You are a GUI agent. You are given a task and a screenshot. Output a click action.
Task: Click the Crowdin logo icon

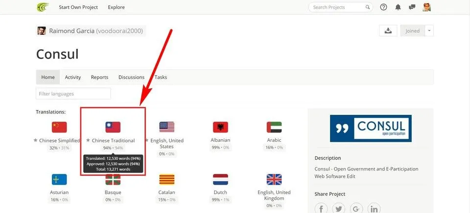[43, 7]
